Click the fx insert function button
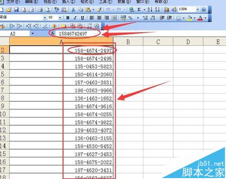The image size is (226, 179). coord(52,33)
